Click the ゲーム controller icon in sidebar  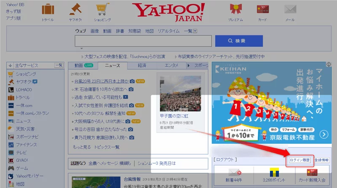point(11,168)
